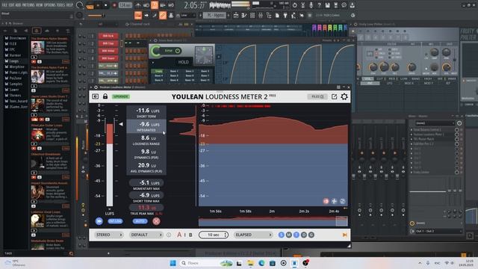This screenshot has width=478, height=269.
Task: Click the plus zoom icon on loudness graph
Action: pos(334,201)
